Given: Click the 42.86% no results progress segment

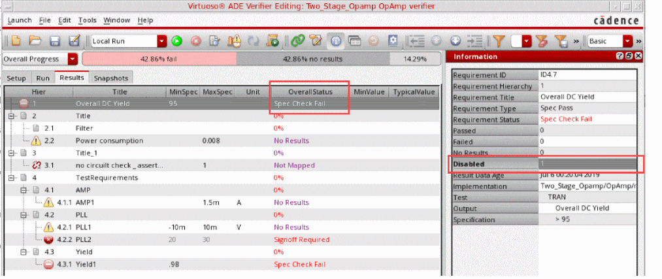Looking at the screenshot, I should coord(312,59).
